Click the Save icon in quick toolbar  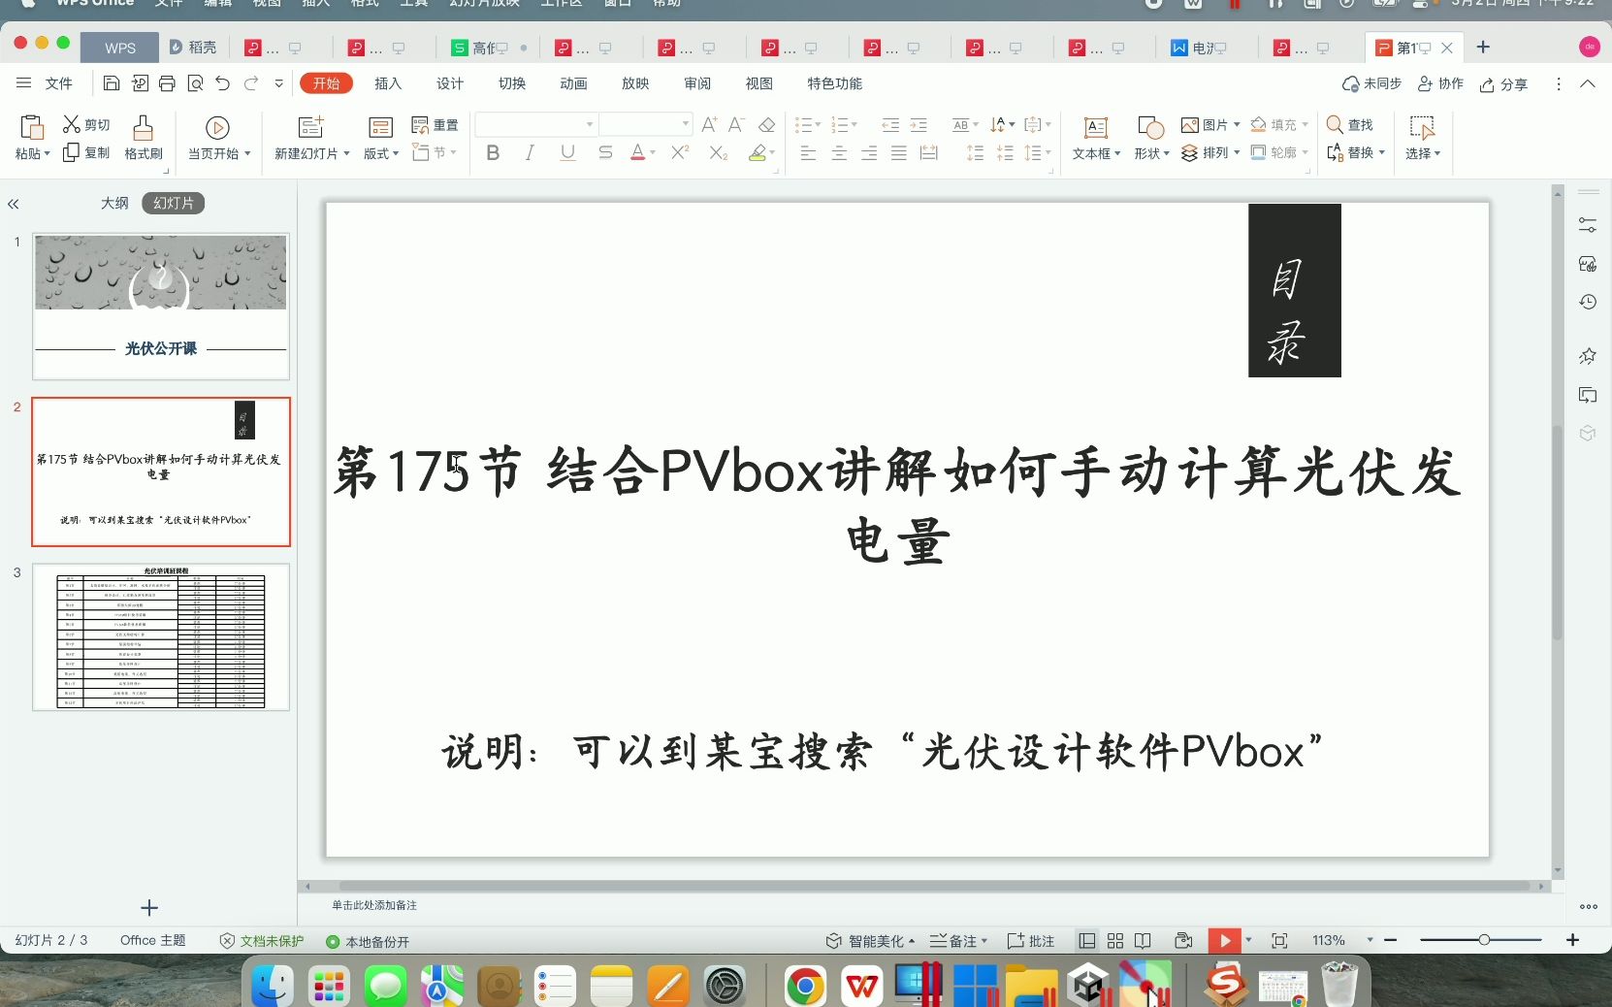click(x=112, y=83)
